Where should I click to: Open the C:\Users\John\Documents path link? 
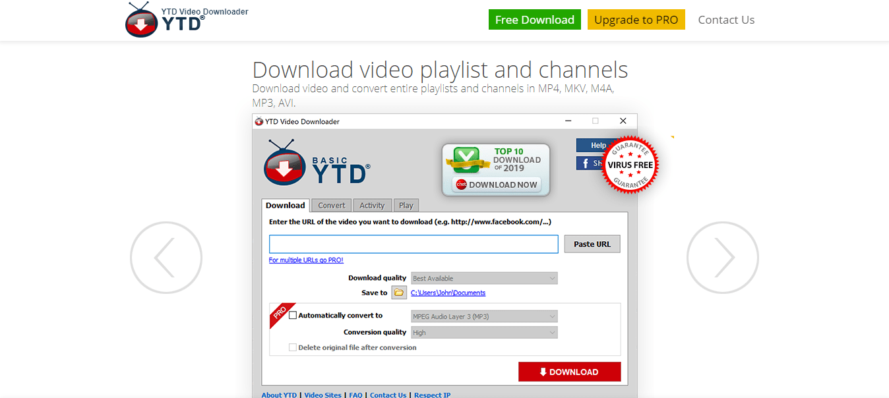(x=448, y=293)
